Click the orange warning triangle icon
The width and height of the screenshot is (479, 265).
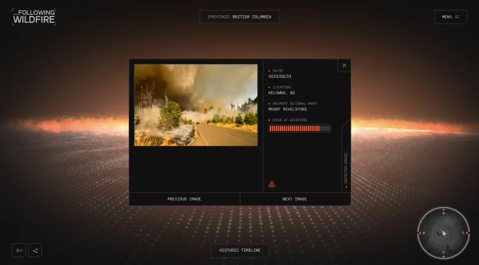point(272,184)
